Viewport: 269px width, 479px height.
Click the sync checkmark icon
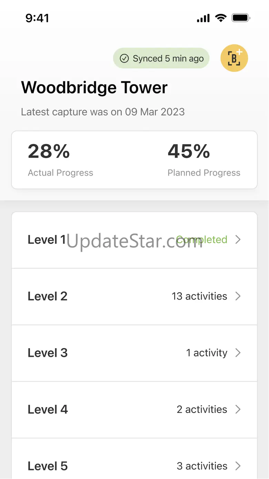pyautogui.click(x=124, y=58)
